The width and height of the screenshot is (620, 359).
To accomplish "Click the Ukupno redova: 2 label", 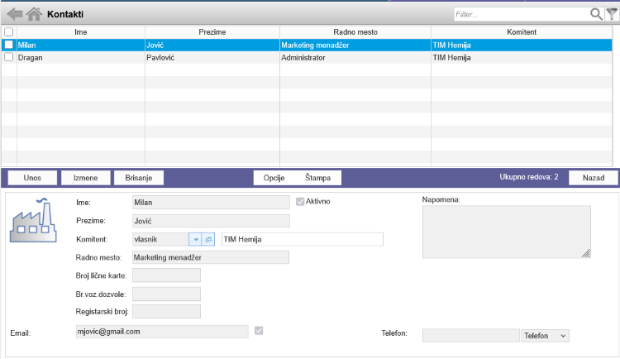I will (x=529, y=177).
